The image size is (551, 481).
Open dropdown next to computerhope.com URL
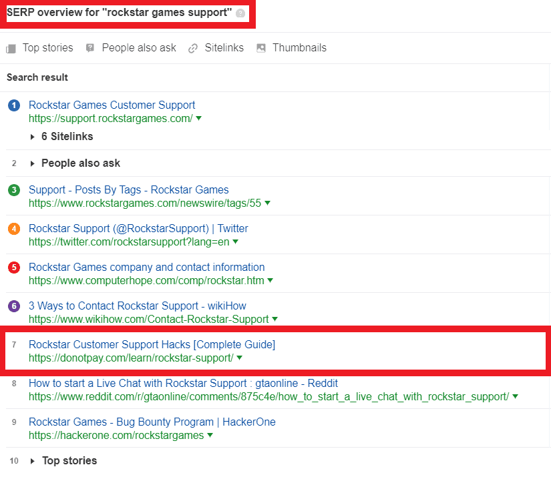[270, 280]
